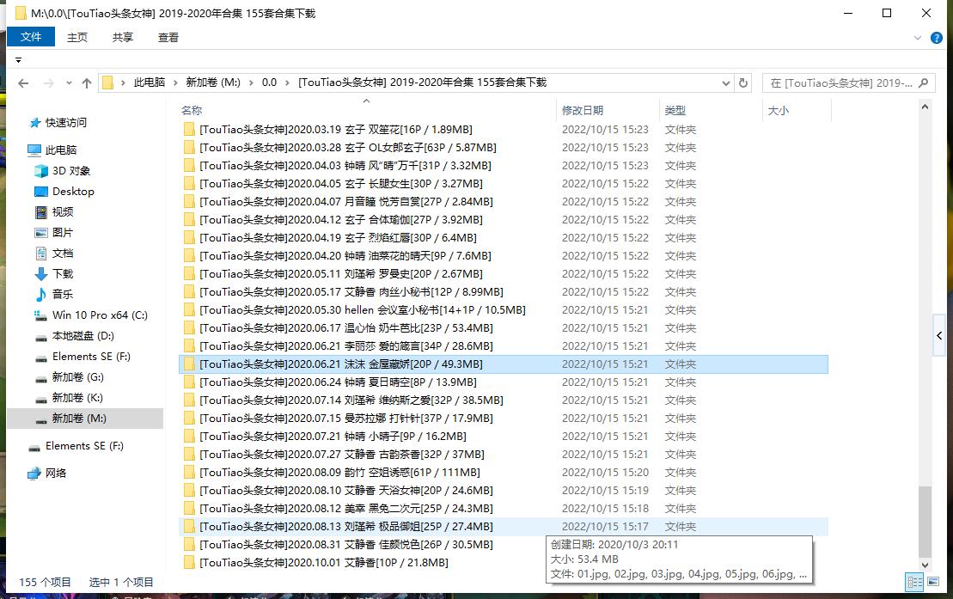This screenshot has width=953, height=599.
Task: Sort by the 修改日期 column header
Action: tap(583, 110)
